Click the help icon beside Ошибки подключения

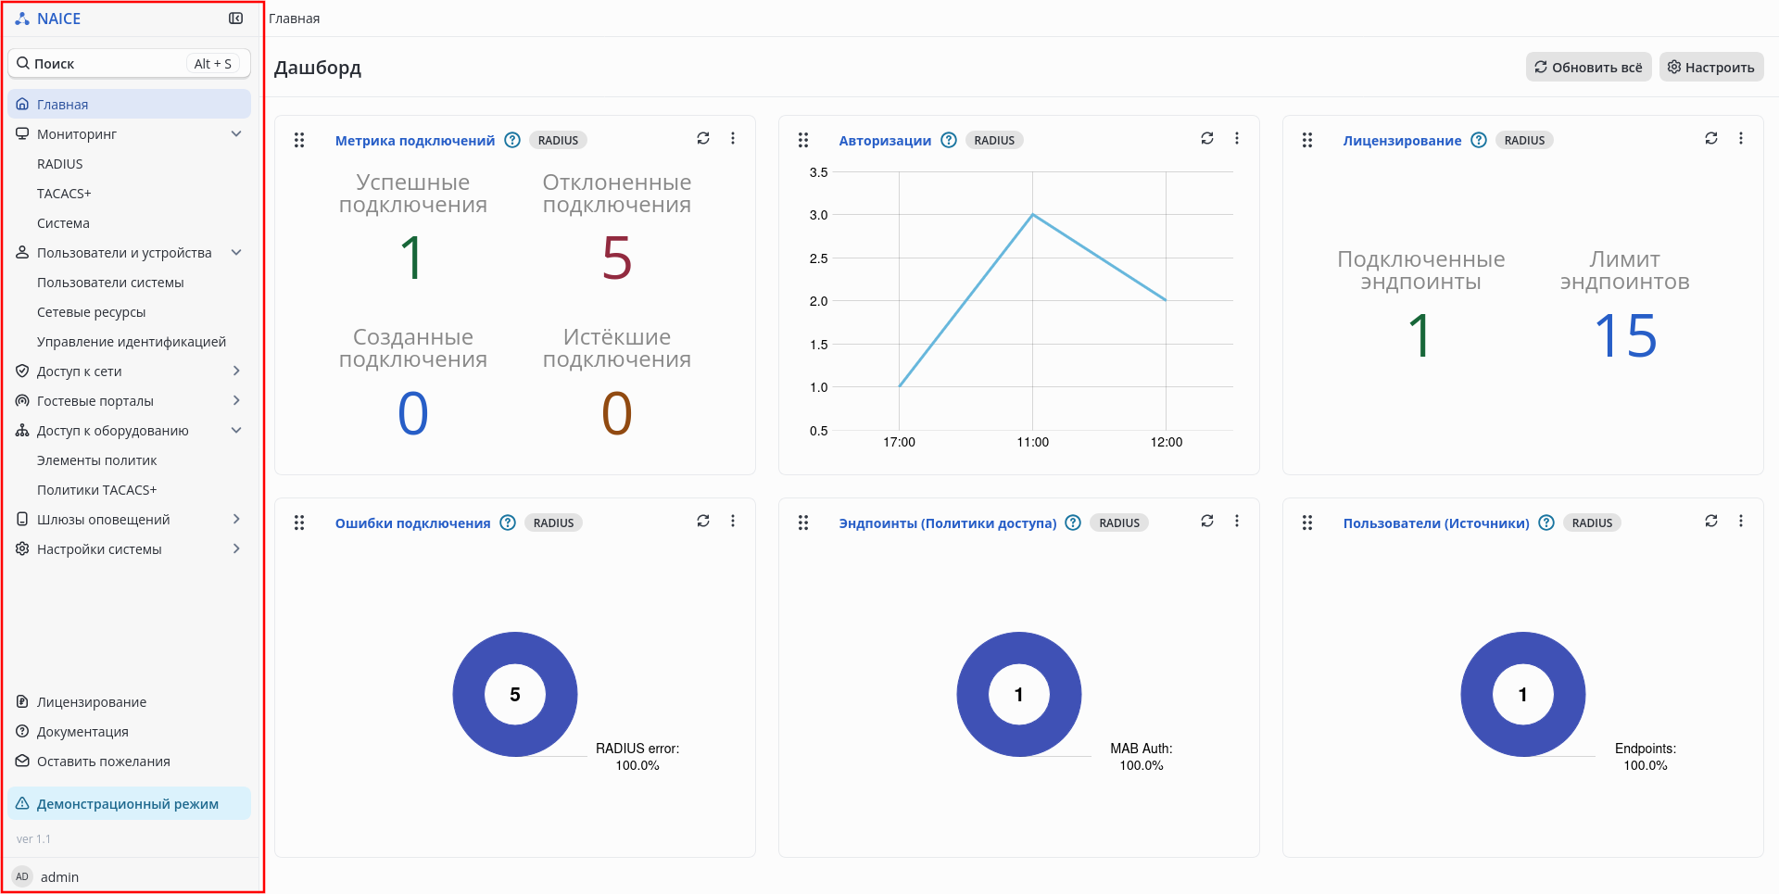[508, 523]
